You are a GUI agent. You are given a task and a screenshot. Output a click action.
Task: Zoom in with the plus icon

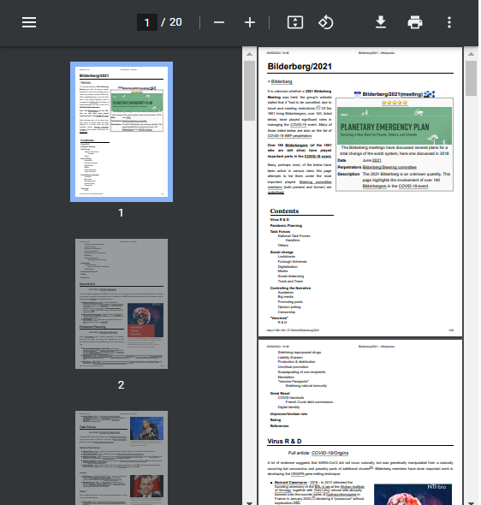click(250, 22)
